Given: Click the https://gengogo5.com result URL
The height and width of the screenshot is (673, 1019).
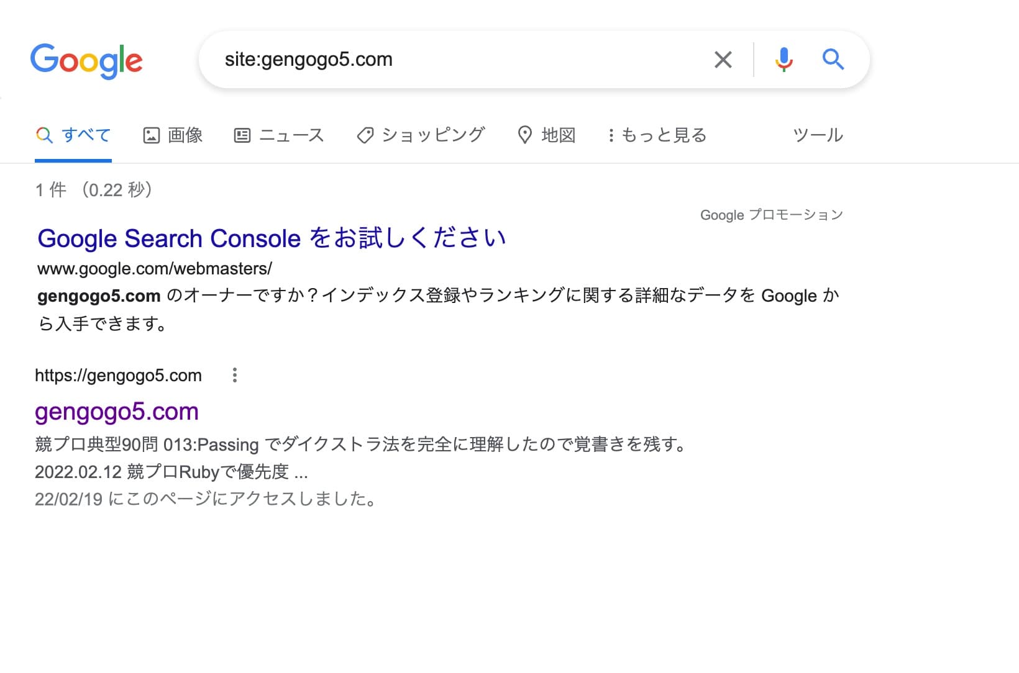Looking at the screenshot, I should 118,375.
